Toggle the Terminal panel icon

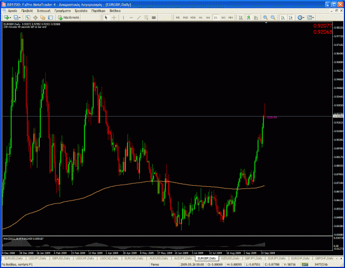click(50, 18)
